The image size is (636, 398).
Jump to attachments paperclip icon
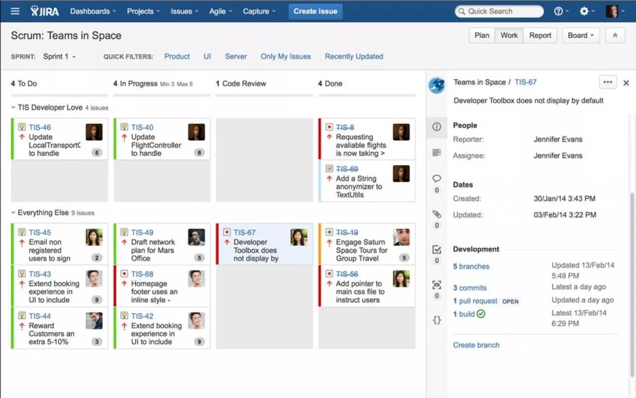[x=437, y=214]
